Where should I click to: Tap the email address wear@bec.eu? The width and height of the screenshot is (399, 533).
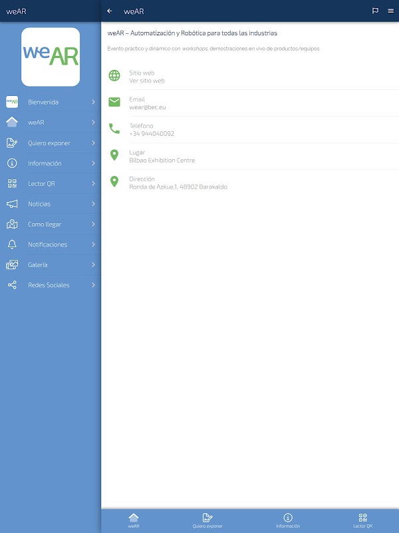tap(148, 107)
